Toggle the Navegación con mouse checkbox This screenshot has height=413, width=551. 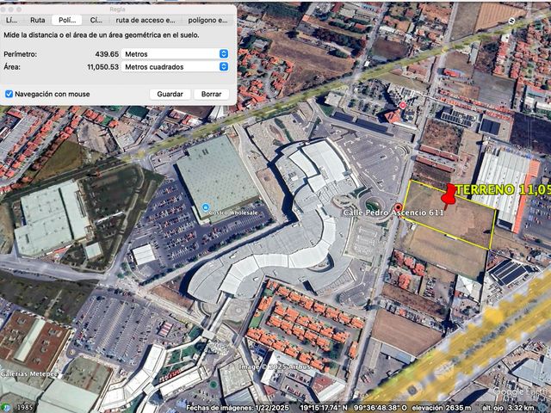point(9,94)
